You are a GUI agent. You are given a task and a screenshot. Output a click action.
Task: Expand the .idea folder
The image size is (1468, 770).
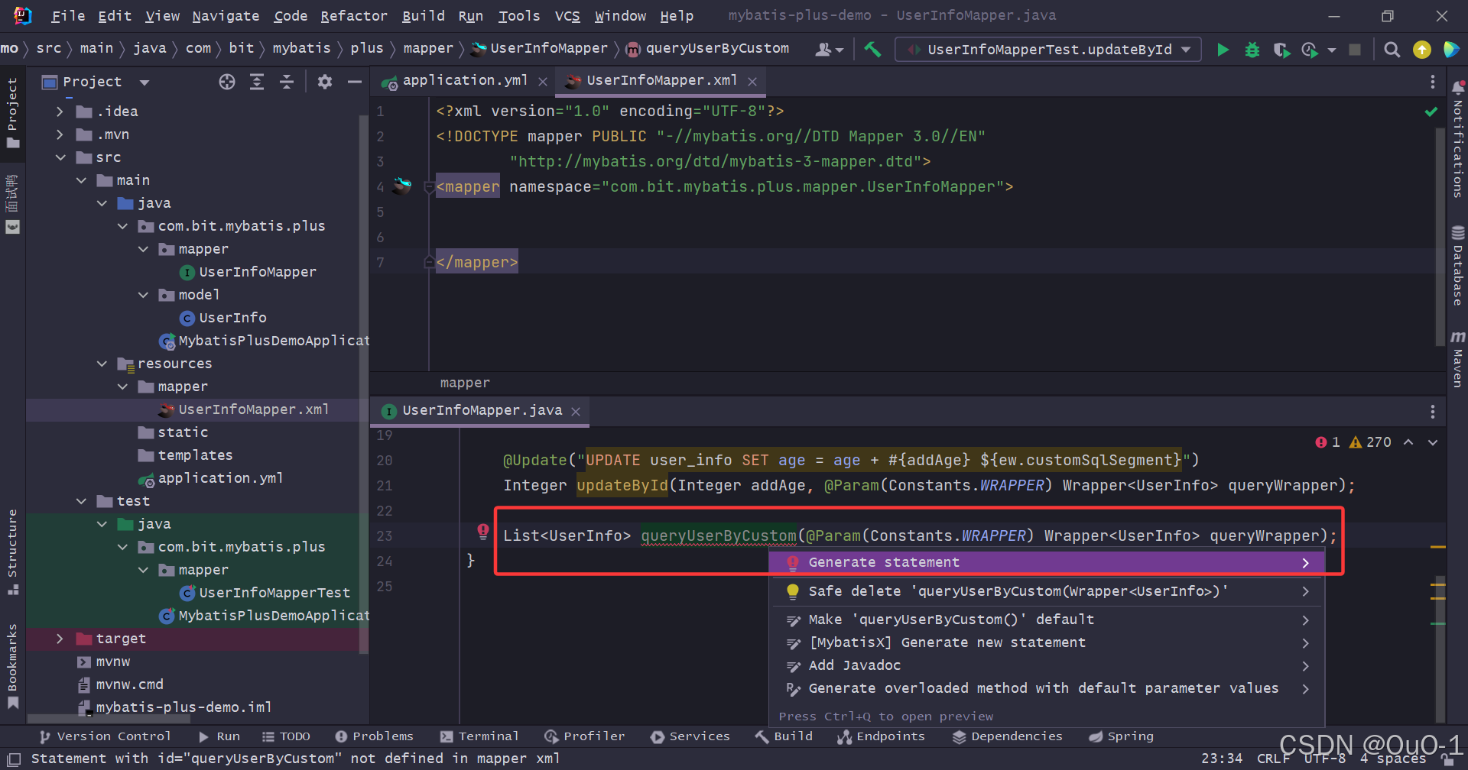pos(60,112)
